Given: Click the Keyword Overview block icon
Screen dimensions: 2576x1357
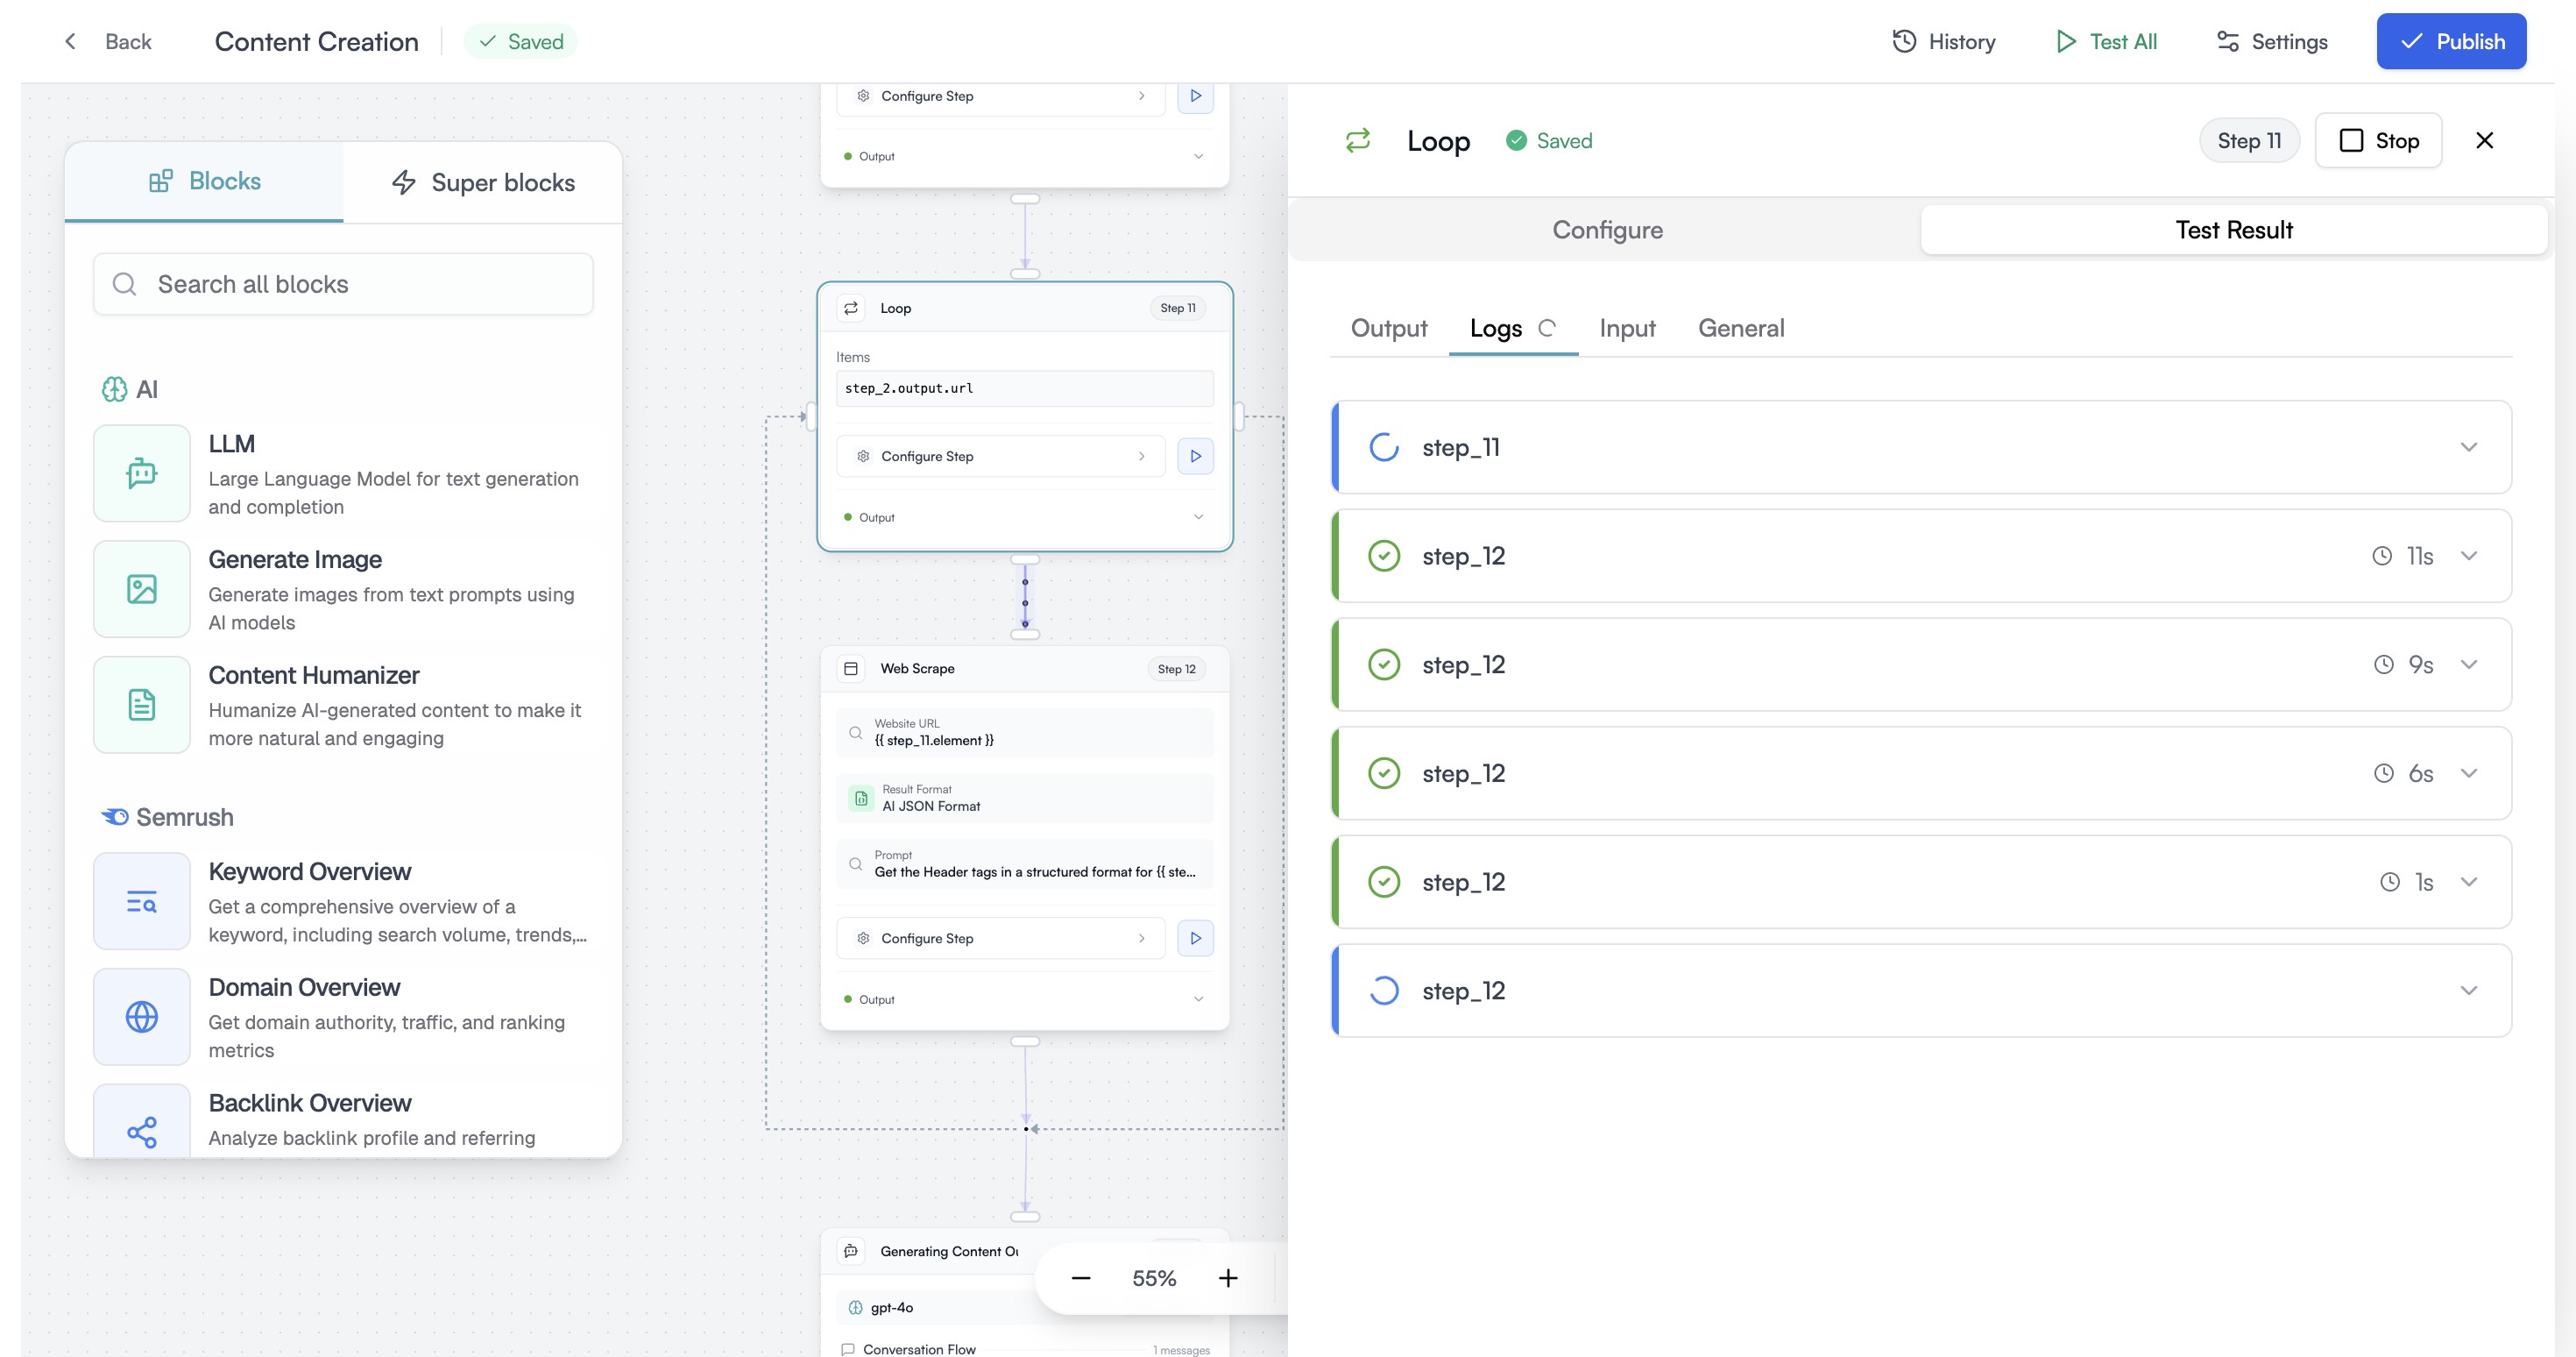Looking at the screenshot, I should [142, 902].
